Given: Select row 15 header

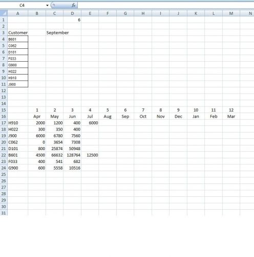Looking at the screenshot, I should [x=4, y=110].
